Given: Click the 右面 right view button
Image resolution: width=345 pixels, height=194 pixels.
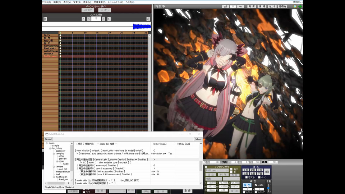Looking at the screenshot, I should coord(253,174).
